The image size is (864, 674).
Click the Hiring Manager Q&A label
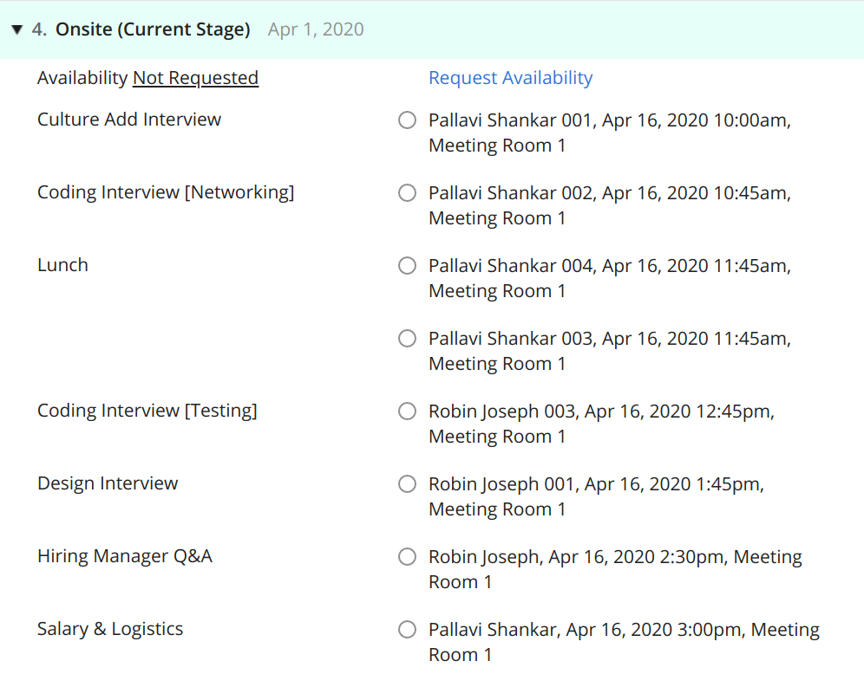pyautogui.click(x=125, y=556)
